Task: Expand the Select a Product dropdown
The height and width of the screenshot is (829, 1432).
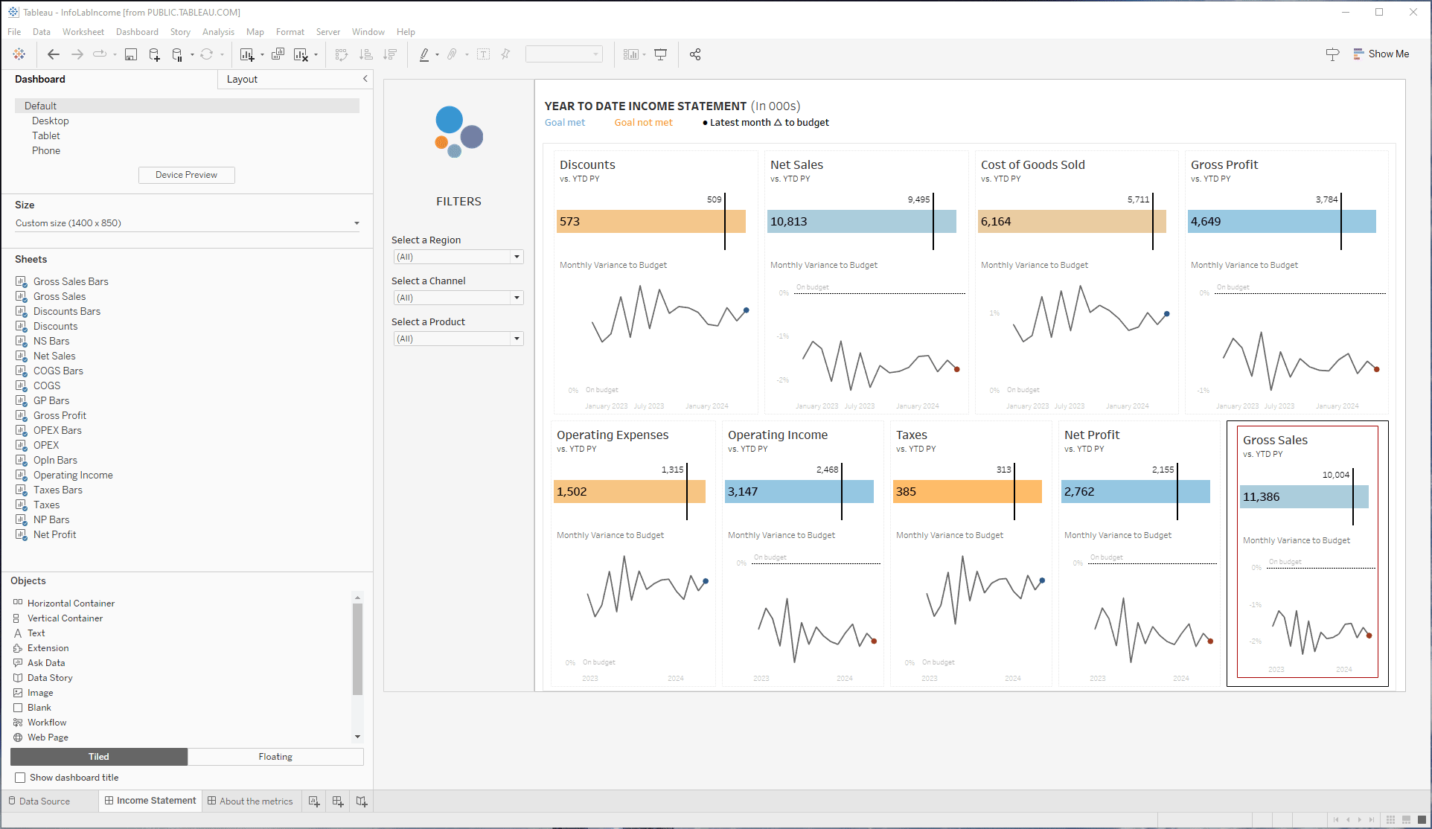Action: click(x=458, y=339)
